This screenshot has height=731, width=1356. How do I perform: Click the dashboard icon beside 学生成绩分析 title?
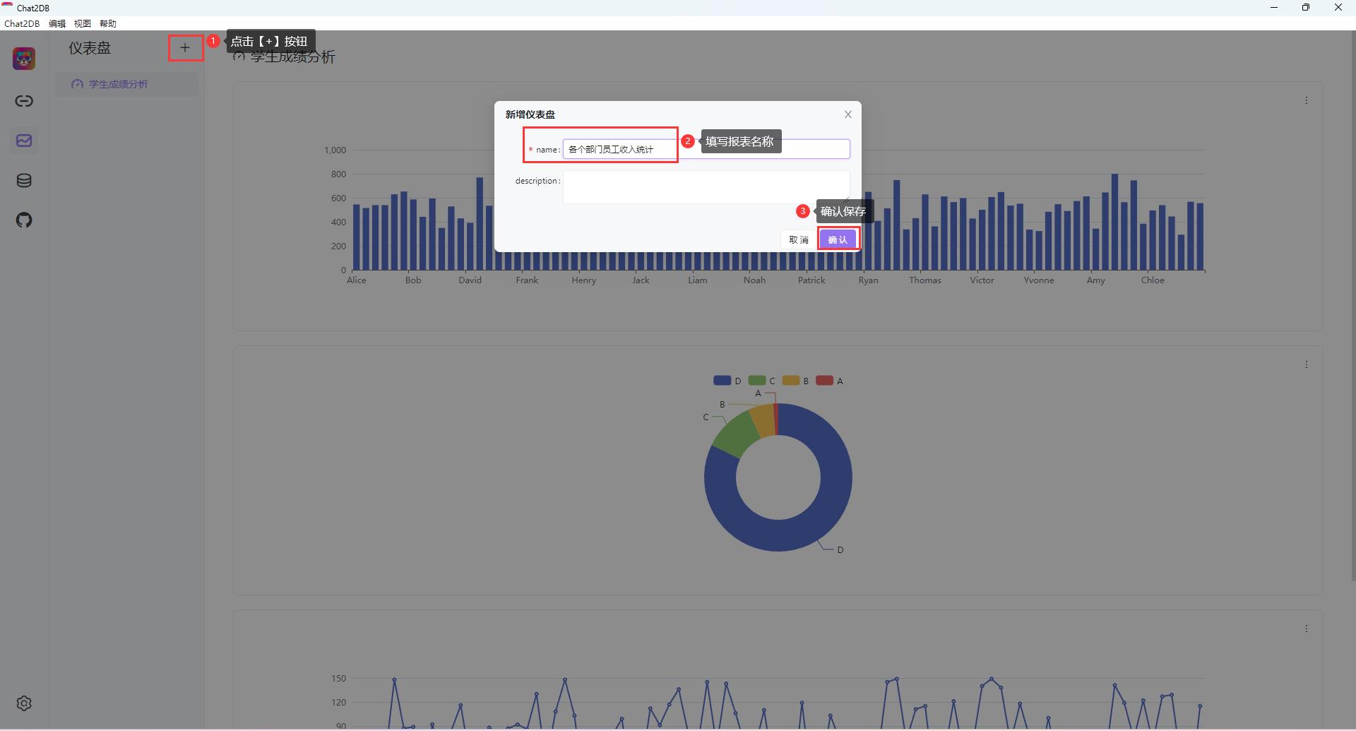(x=239, y=57)
